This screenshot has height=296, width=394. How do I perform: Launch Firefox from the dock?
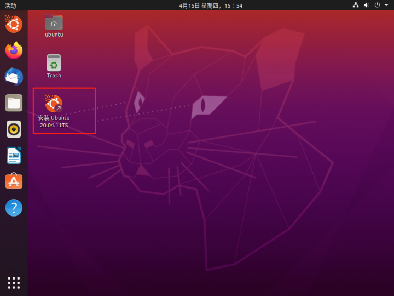pos(14,50)
